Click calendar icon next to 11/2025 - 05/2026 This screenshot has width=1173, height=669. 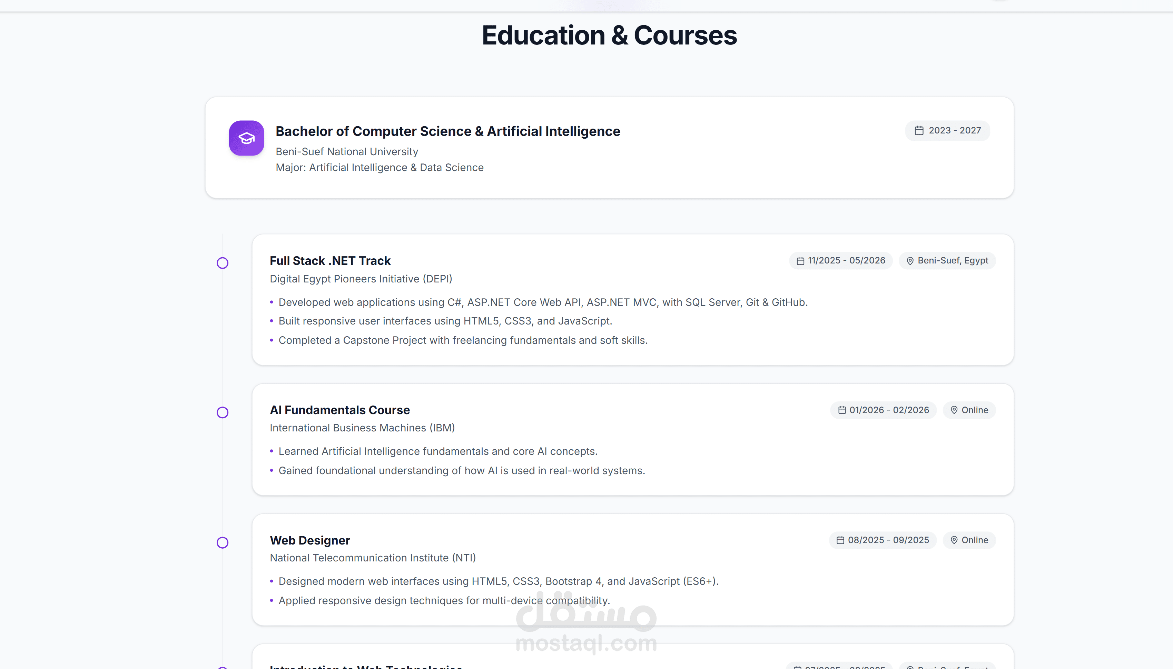(800, 260)
